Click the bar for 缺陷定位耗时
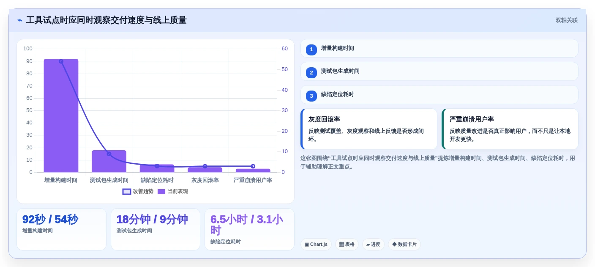This screenshot has height=267, width=595. [x=157, y=168]
